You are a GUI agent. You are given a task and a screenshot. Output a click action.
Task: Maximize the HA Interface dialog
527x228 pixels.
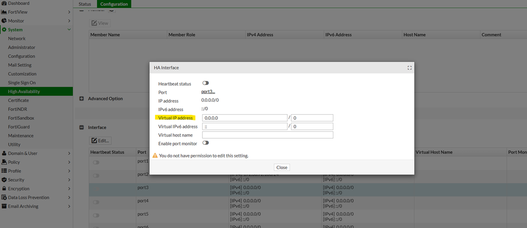click(x=409, y=68)
